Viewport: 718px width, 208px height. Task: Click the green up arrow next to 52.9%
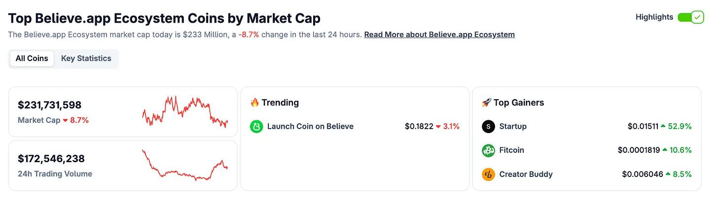[664, 126]
